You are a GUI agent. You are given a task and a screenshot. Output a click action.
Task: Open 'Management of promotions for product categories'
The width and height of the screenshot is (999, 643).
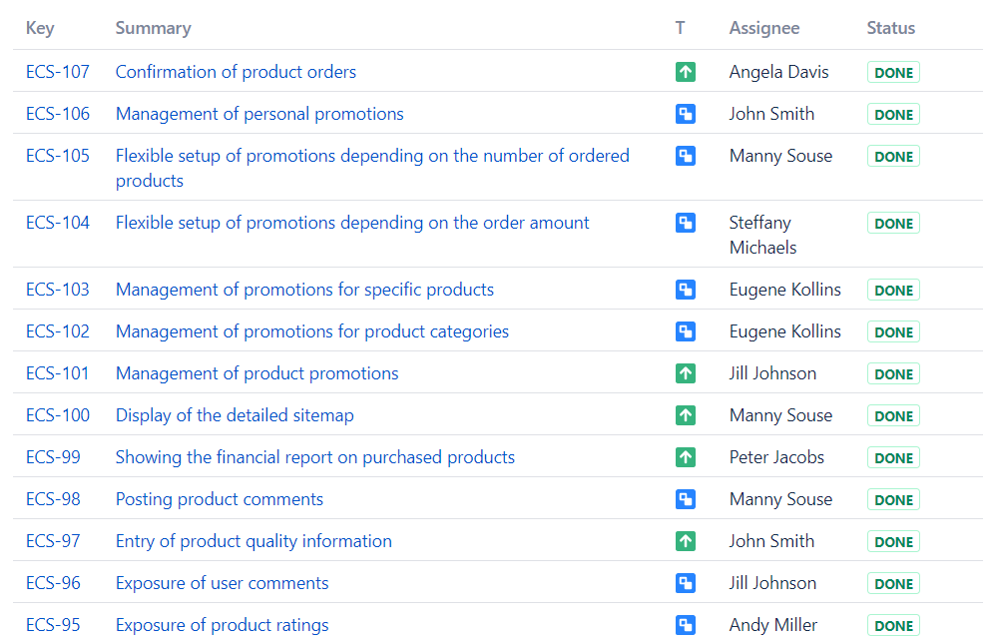click(311, 331)
